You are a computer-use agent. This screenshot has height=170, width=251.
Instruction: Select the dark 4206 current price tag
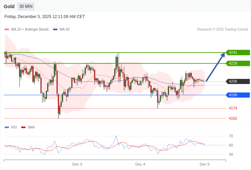coord(238,81)
